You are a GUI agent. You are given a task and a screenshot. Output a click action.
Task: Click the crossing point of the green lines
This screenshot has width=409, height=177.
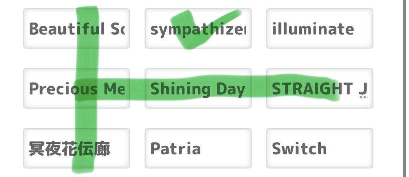[86, 89]
